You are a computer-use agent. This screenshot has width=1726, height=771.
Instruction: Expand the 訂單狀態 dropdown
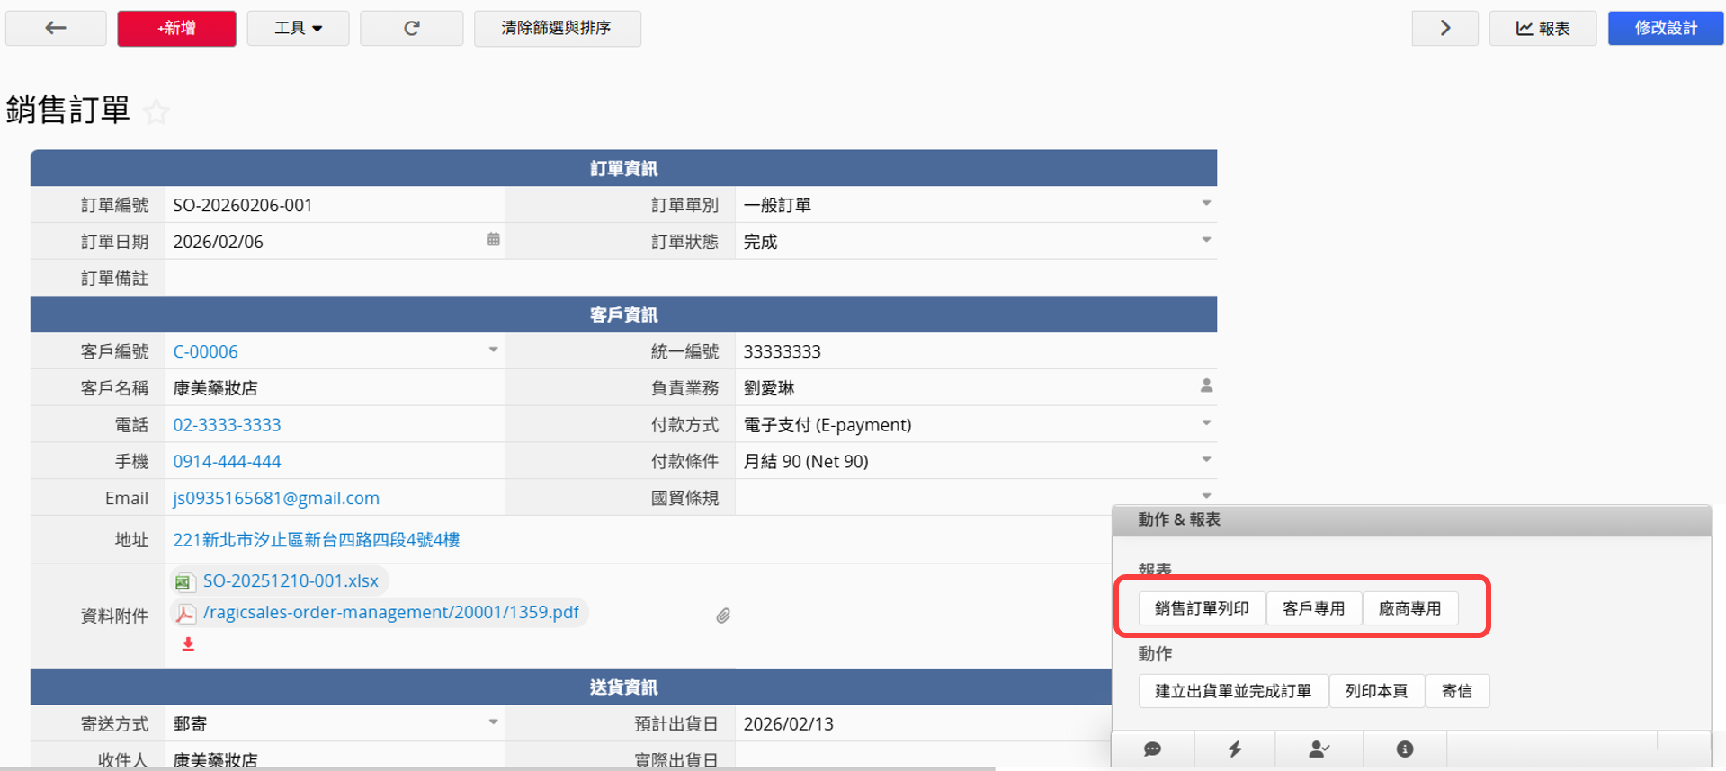pos(1206,240)
